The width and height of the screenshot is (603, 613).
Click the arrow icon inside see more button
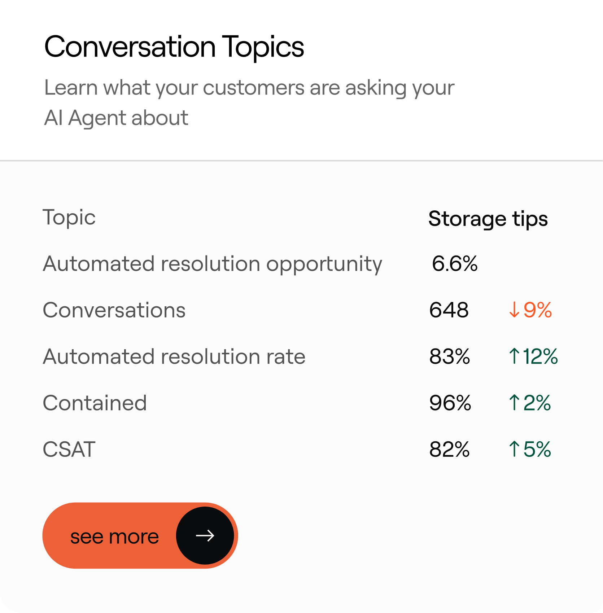pos(205,536)
